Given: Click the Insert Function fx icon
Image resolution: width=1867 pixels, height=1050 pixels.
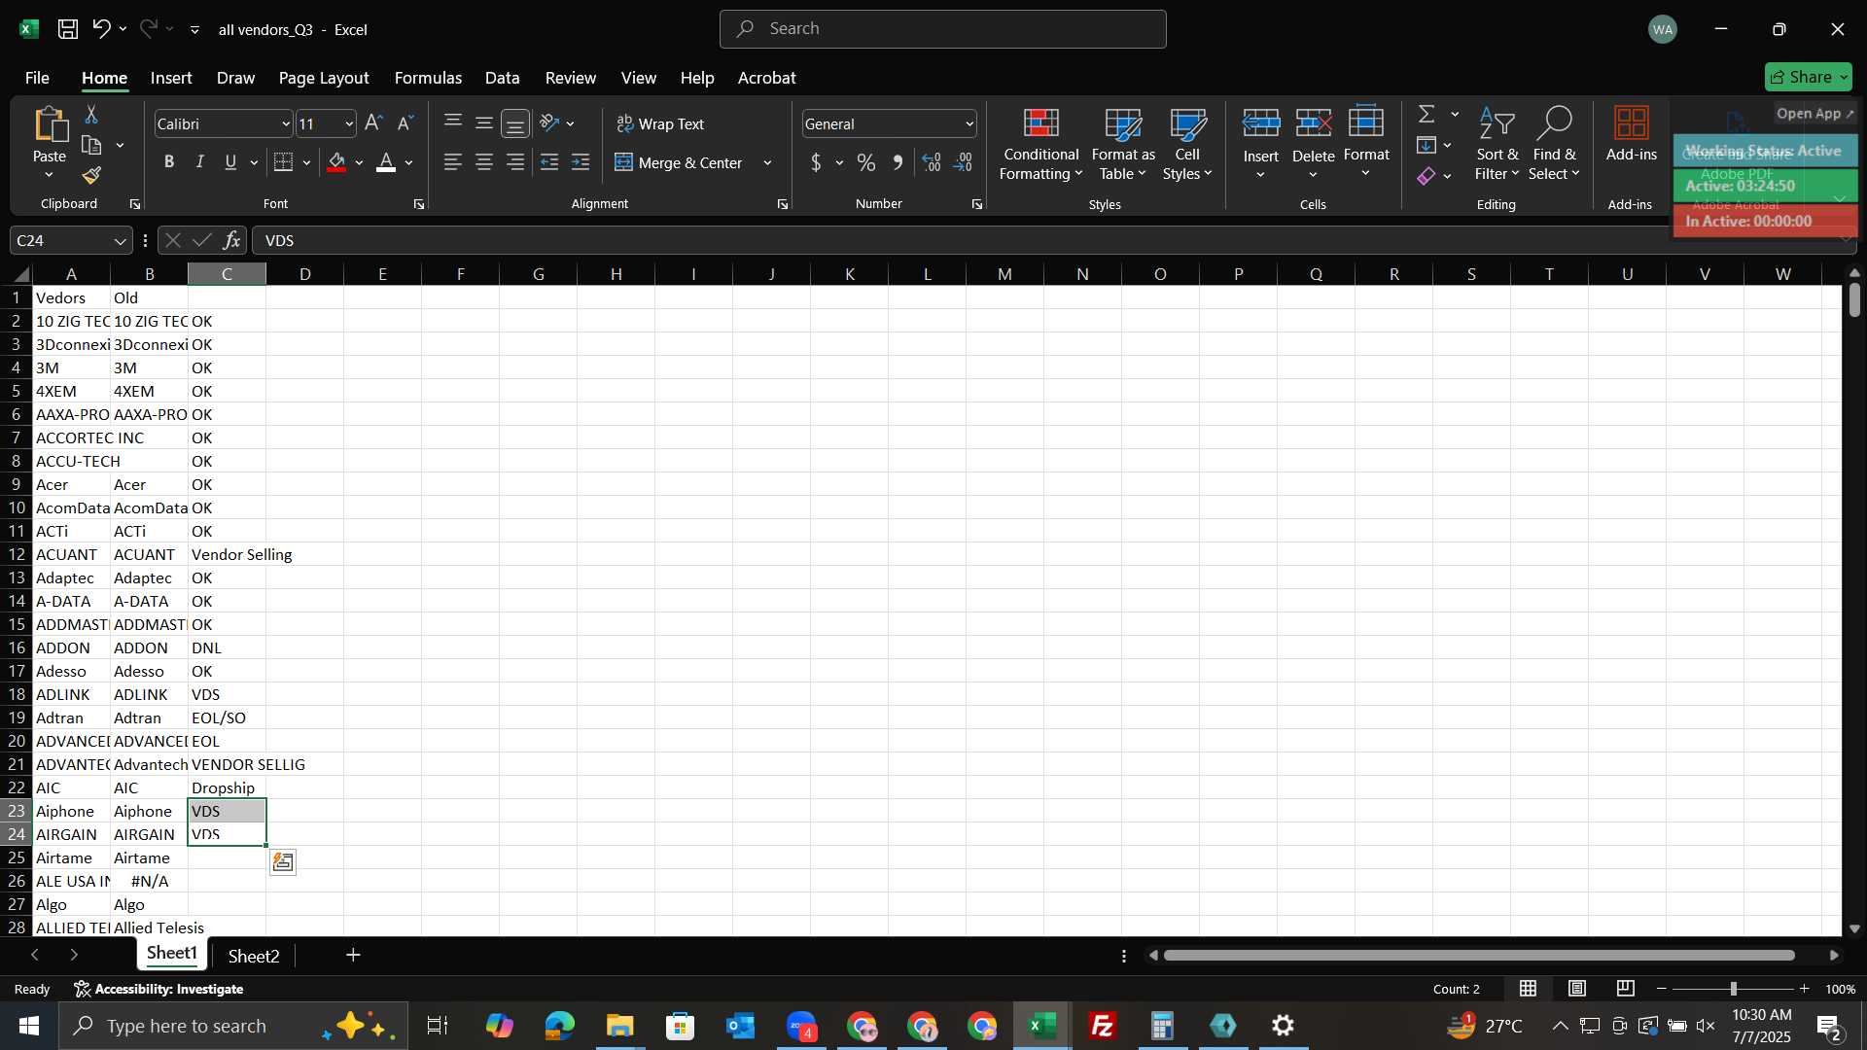Looking at the screenshot, I should 231,240.
